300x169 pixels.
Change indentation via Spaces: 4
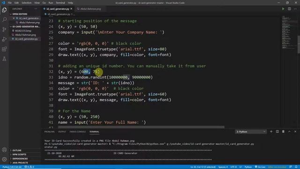point(223,167)
